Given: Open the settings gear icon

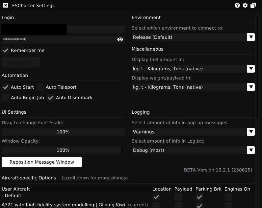Looking at the screenshot, I should (x=245, y=5).
